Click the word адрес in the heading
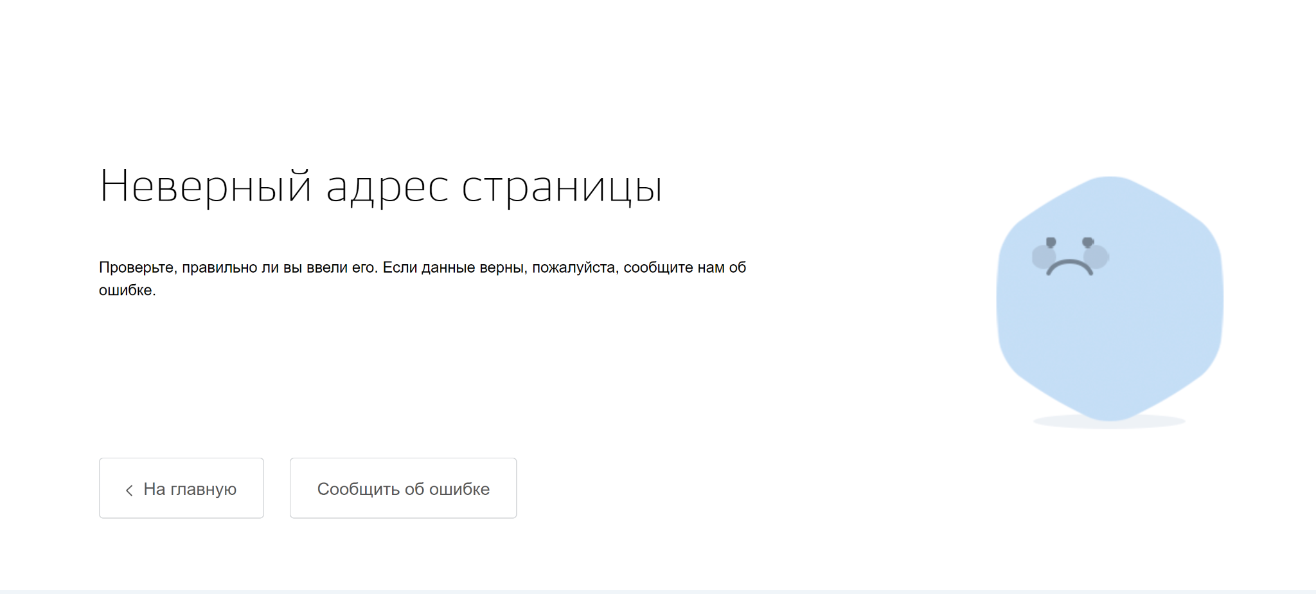 [387, 188]
